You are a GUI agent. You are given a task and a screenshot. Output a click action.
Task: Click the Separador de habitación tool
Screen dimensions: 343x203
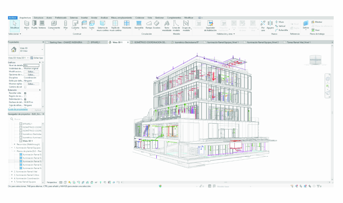tap(210, 25)
